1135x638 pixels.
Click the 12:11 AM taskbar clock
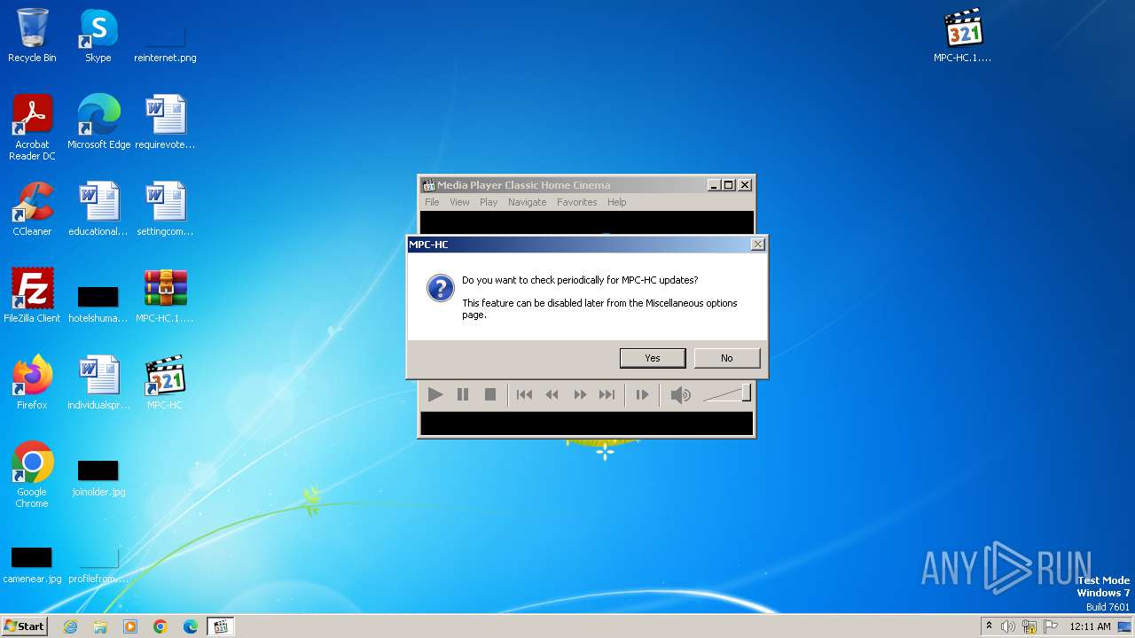coord(1090,626)
